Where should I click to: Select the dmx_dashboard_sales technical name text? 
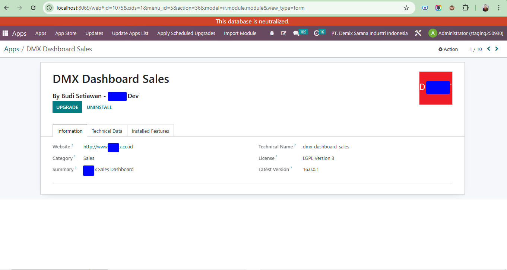click(326, 147)
